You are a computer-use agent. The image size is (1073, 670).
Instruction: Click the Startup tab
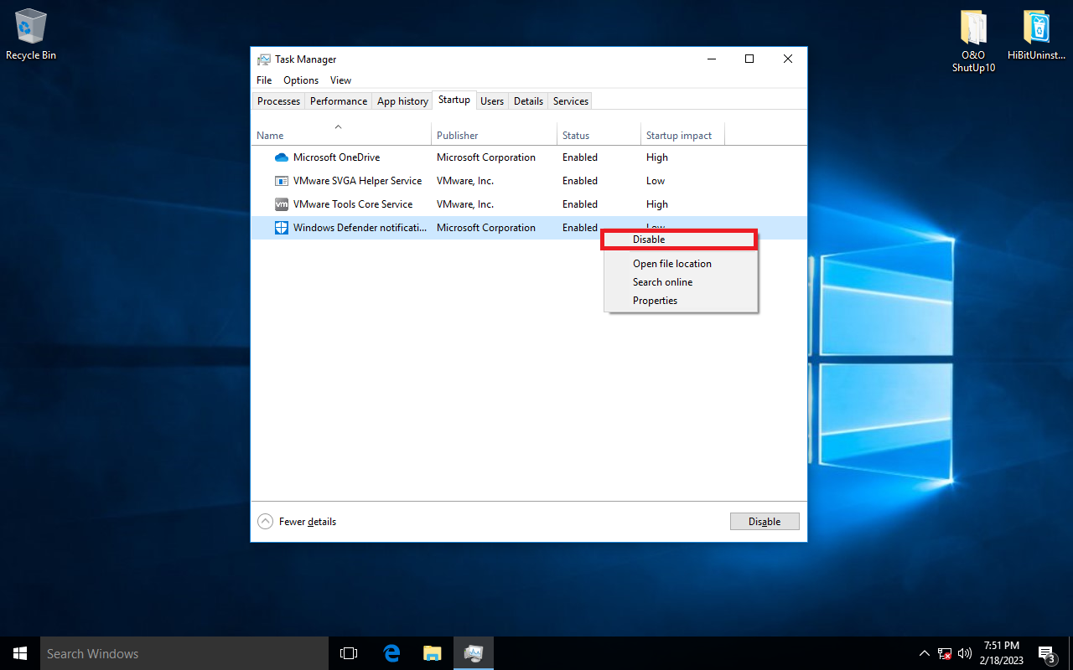(454, 100)
